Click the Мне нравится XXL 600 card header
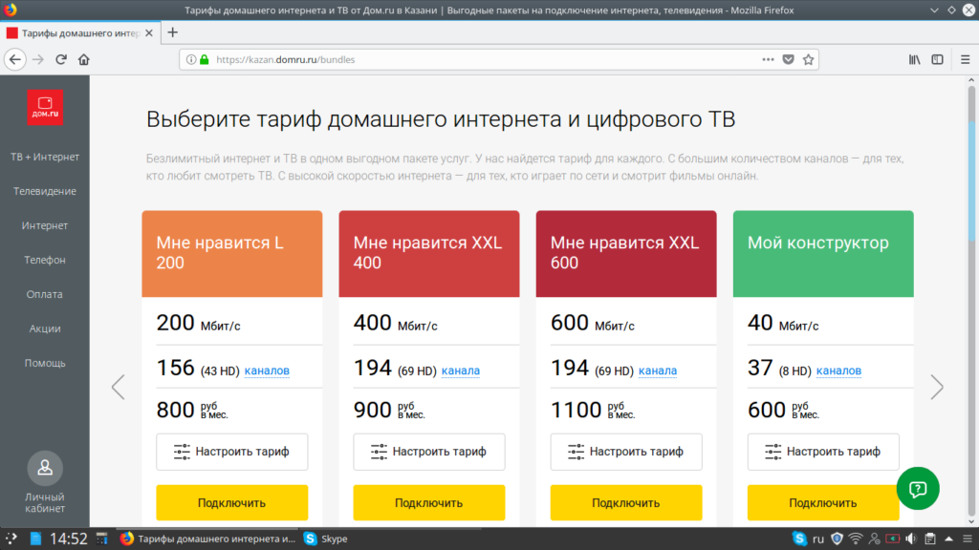979x550 pixels. [626, 254]
